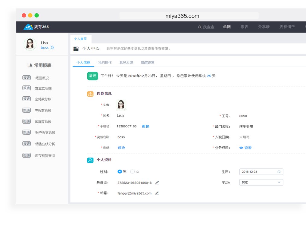Click the pencil icon to edit 邮箱
This screenshot has width=306, height=231.
click(x=157, y=193)
